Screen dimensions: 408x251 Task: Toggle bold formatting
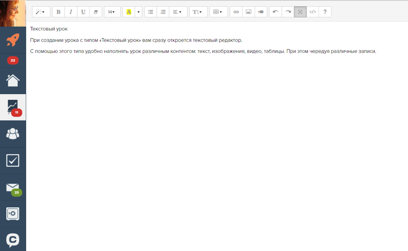58,12
